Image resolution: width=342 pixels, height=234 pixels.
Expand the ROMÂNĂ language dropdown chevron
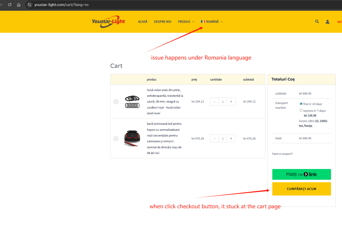click(222, 22)
